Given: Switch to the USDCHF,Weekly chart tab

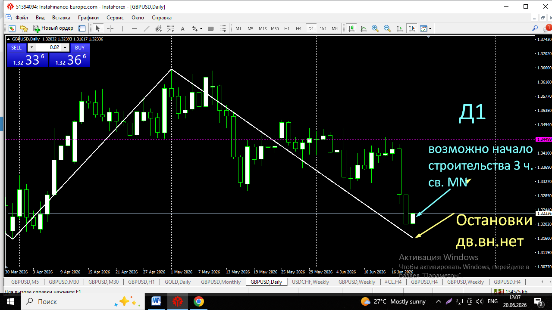Looking at the screenshot, I should click(x=310, y=282).
